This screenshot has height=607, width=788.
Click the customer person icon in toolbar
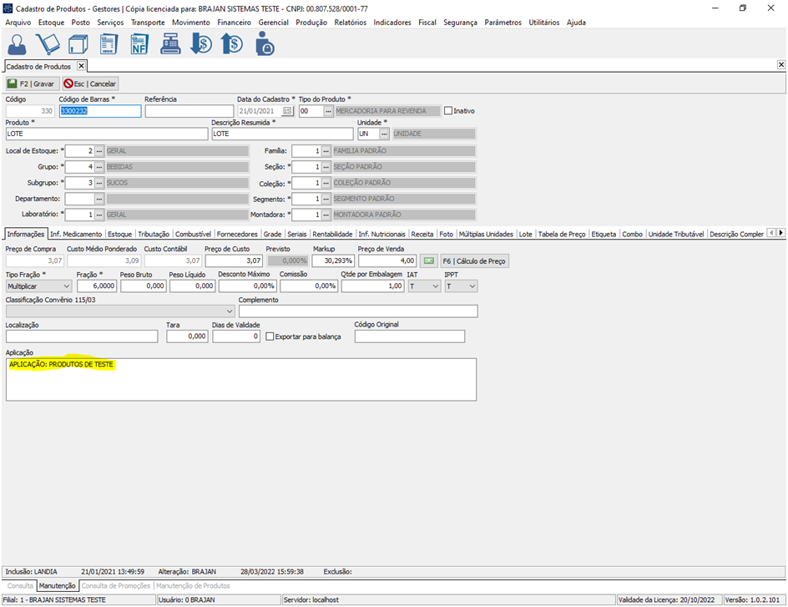[18, 44]
